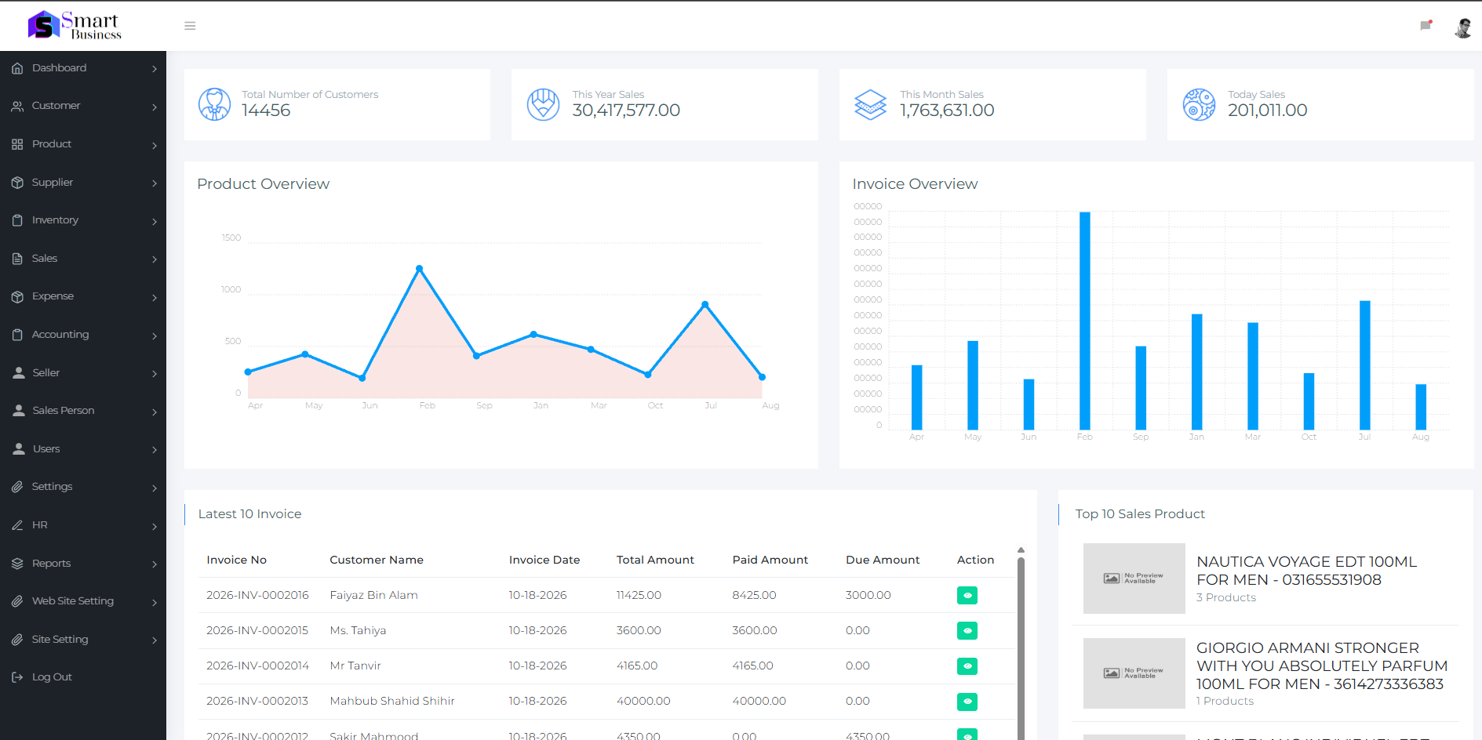Image resolution: width=1482 pixels, height=740 pixels.
Task: Expand the Customer sidebar chevron
Action: 155,107
